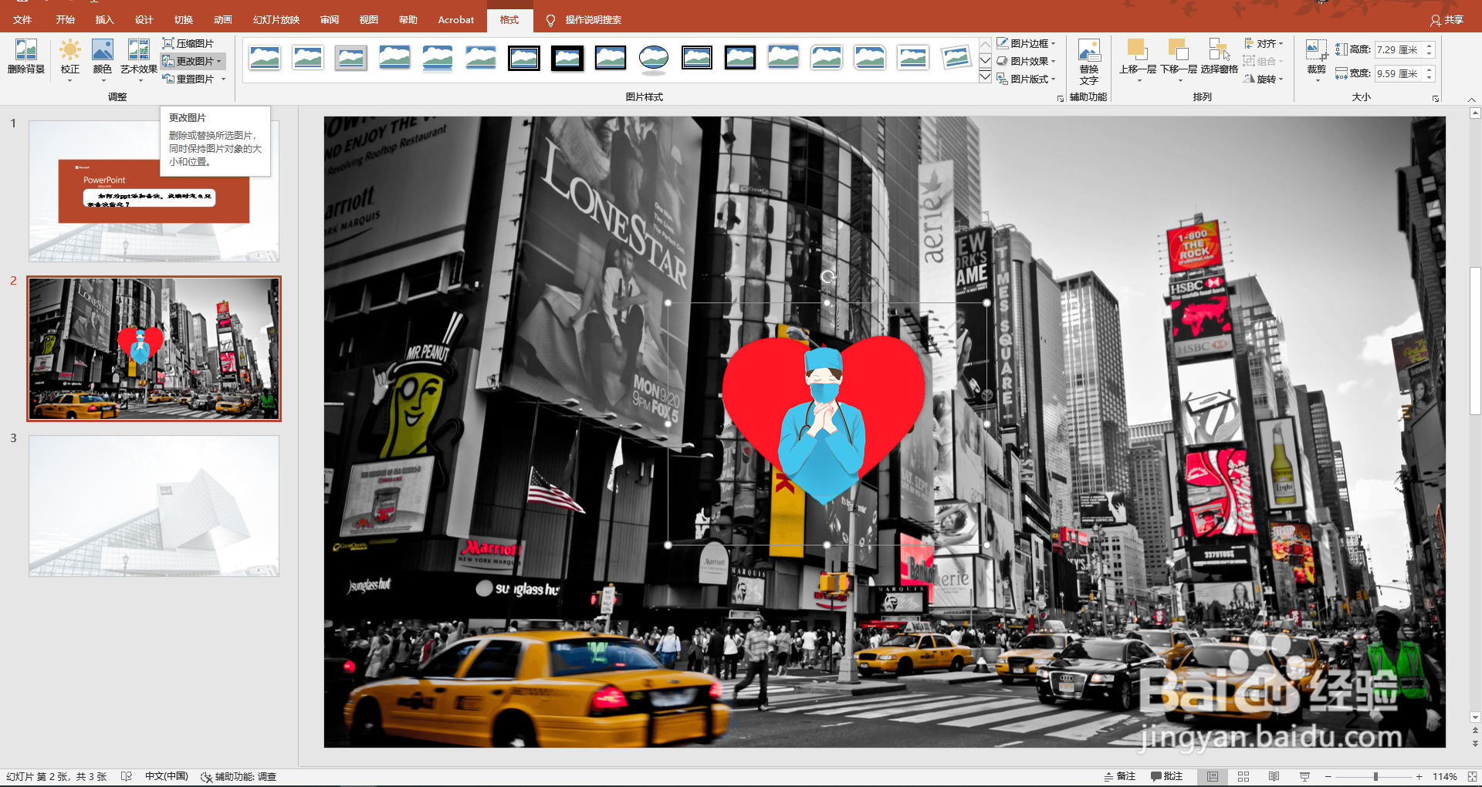Open the 颜色 color options

click(103, 59)
